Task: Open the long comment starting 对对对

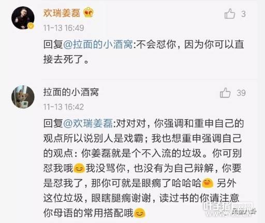Action: click(143, 168)
